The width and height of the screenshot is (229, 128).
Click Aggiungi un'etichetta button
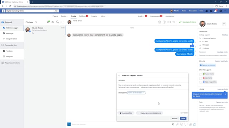tap(208, 65)
